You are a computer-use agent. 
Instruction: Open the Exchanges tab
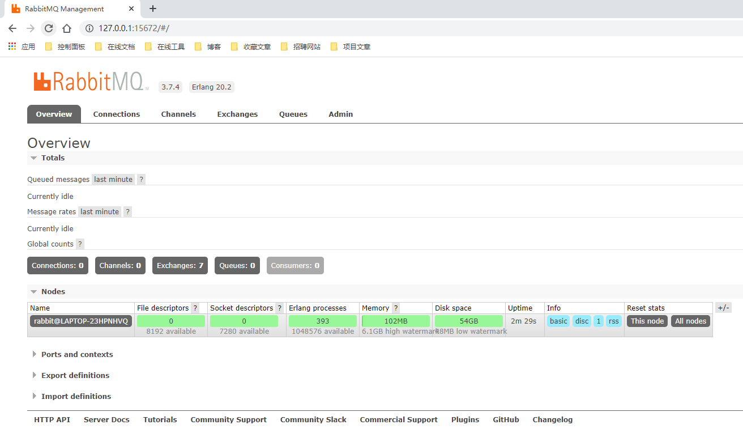coord(237,114)
